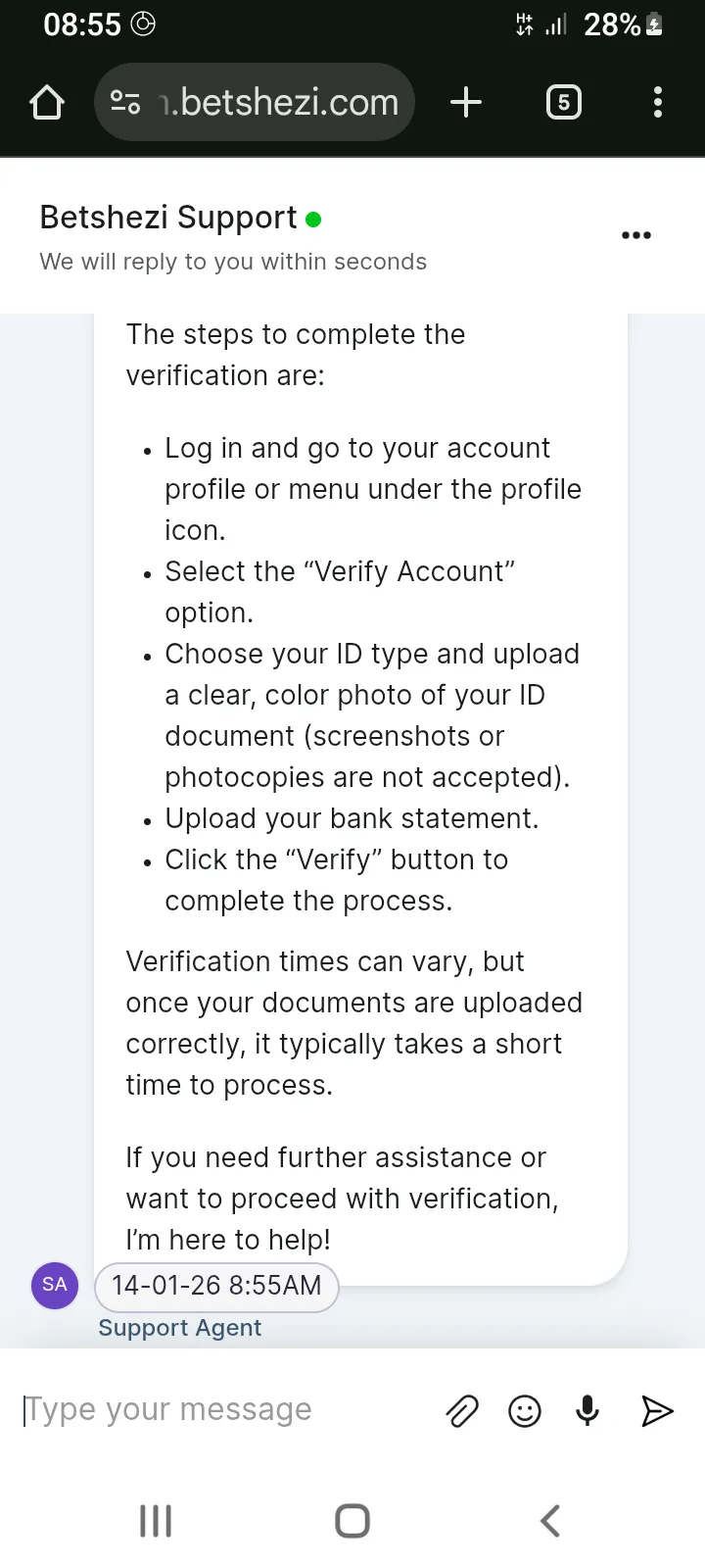Image resolution: width=705 pixels, height=1568 pixels.
Task: Open site info icon in address bar
Action: pyautogui.click(x=125, y=102)
